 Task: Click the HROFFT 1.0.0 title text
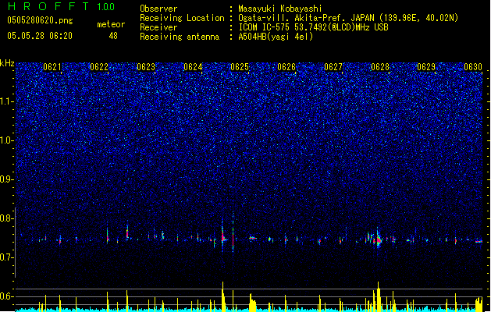62,6
